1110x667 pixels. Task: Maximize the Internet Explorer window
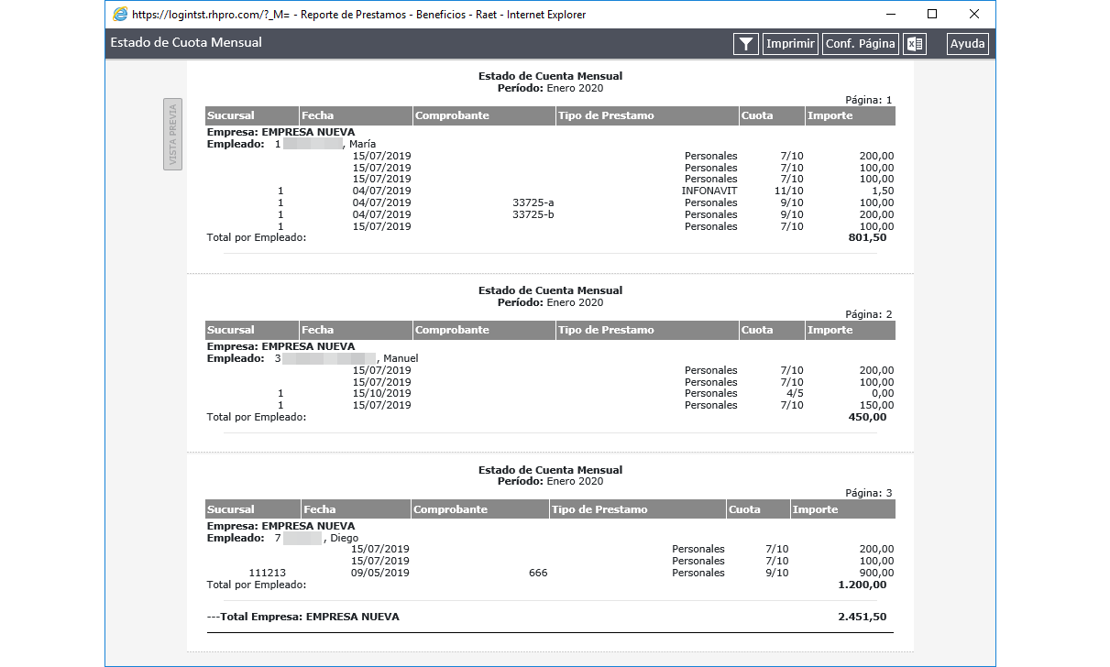click(932, 14)
